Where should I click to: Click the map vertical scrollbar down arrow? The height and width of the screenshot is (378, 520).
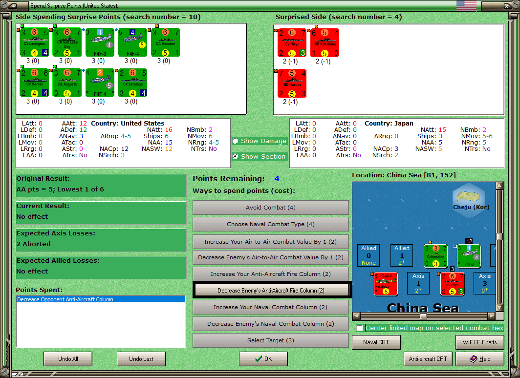click(x=499, y=308)
